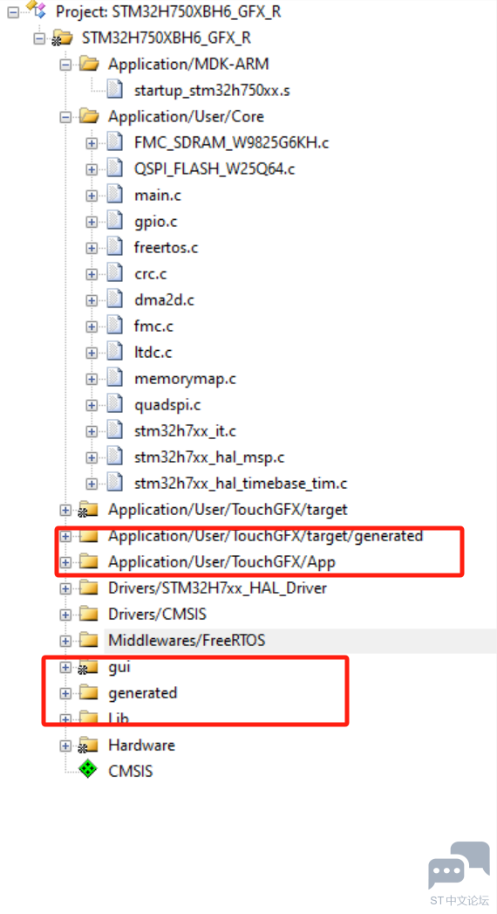Click the quadspi.c file icon
This screenshot has height=914, width=497.
(114, 404)
